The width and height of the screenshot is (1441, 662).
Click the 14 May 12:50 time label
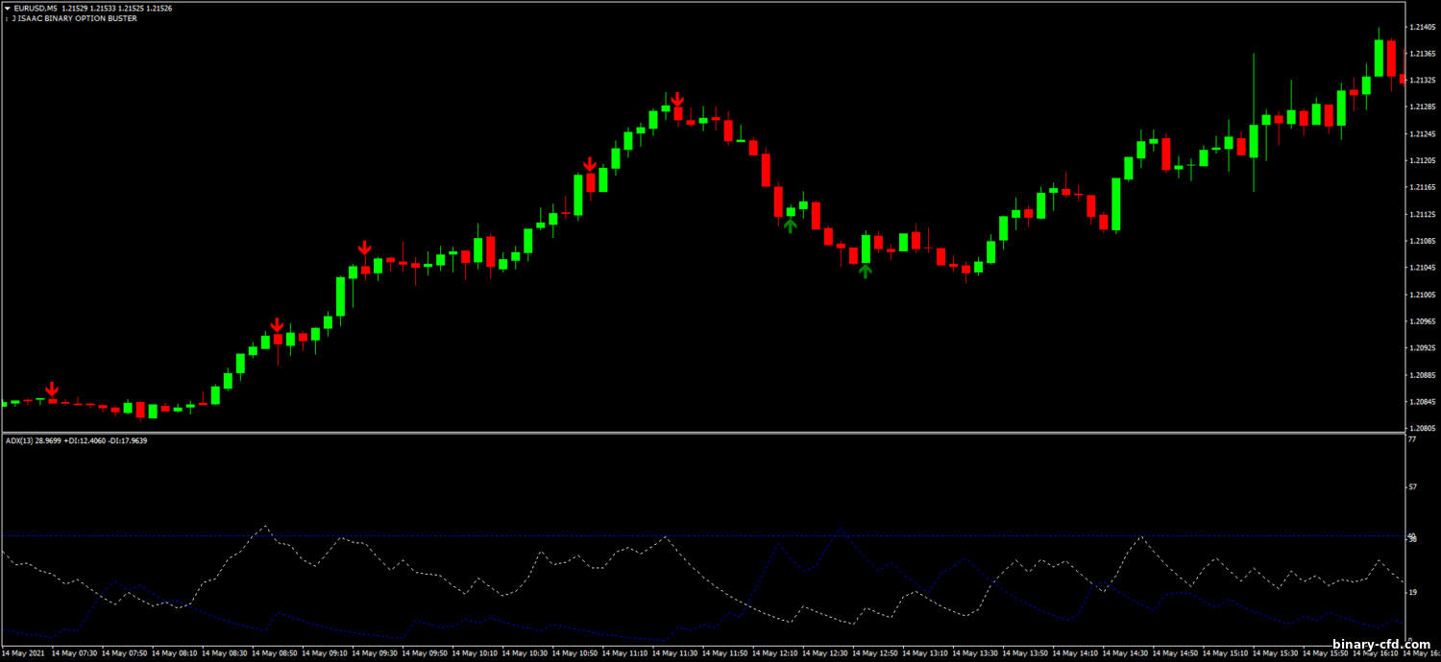[874, 653]
